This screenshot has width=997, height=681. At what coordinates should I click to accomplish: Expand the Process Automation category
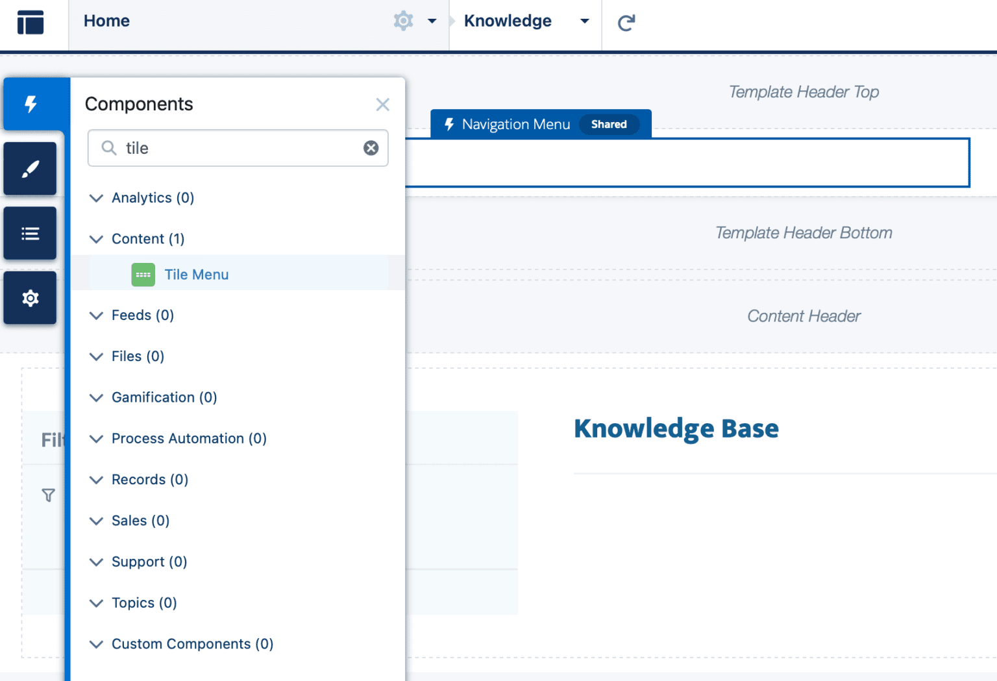[x=96, y=439]
